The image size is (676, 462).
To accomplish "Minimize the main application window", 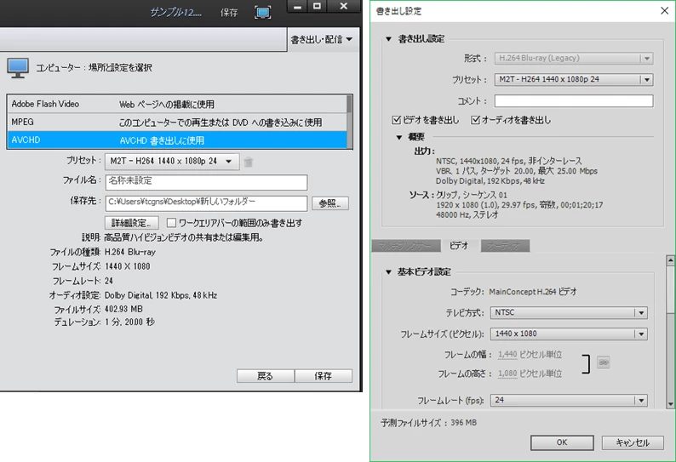I will (297, 6).
